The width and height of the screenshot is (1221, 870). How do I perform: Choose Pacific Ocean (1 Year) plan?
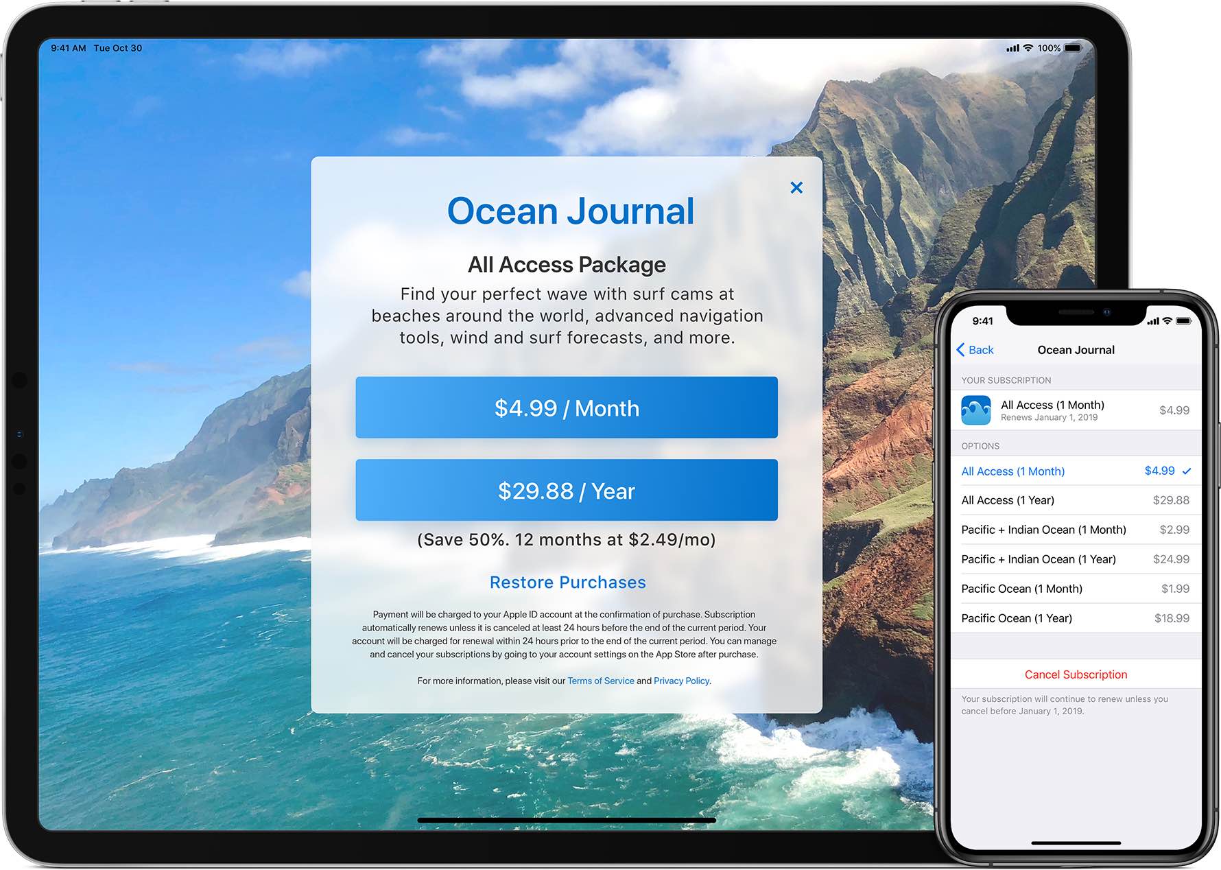click(x=1016, y=618)
